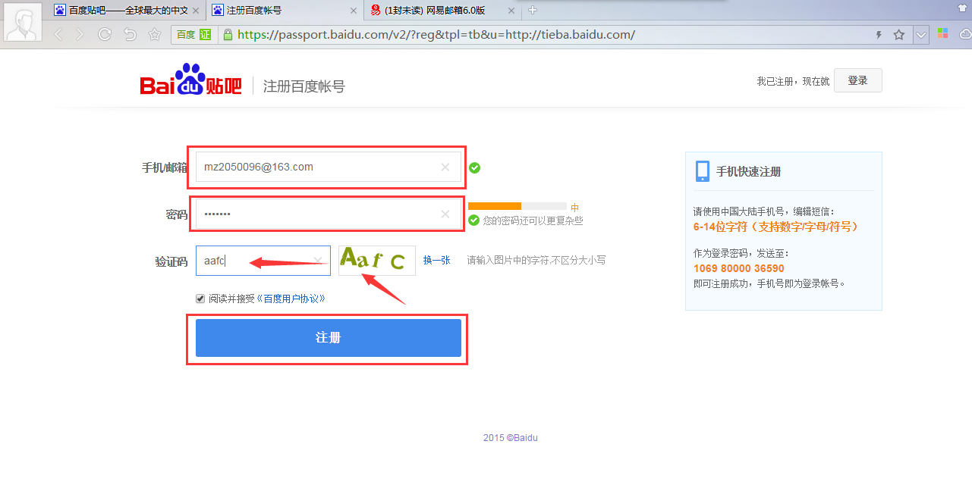Click the 手机/邮箱 input field
Screen dimensions: 972x488
click(x=328, y=167)
